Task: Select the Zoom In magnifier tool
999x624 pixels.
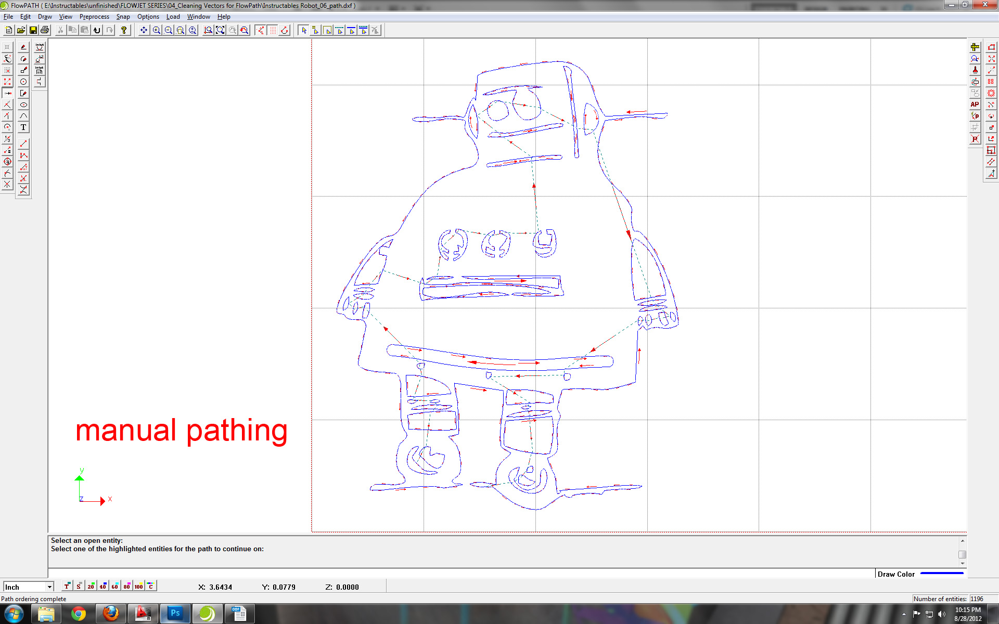Action: tap(156, 30)
